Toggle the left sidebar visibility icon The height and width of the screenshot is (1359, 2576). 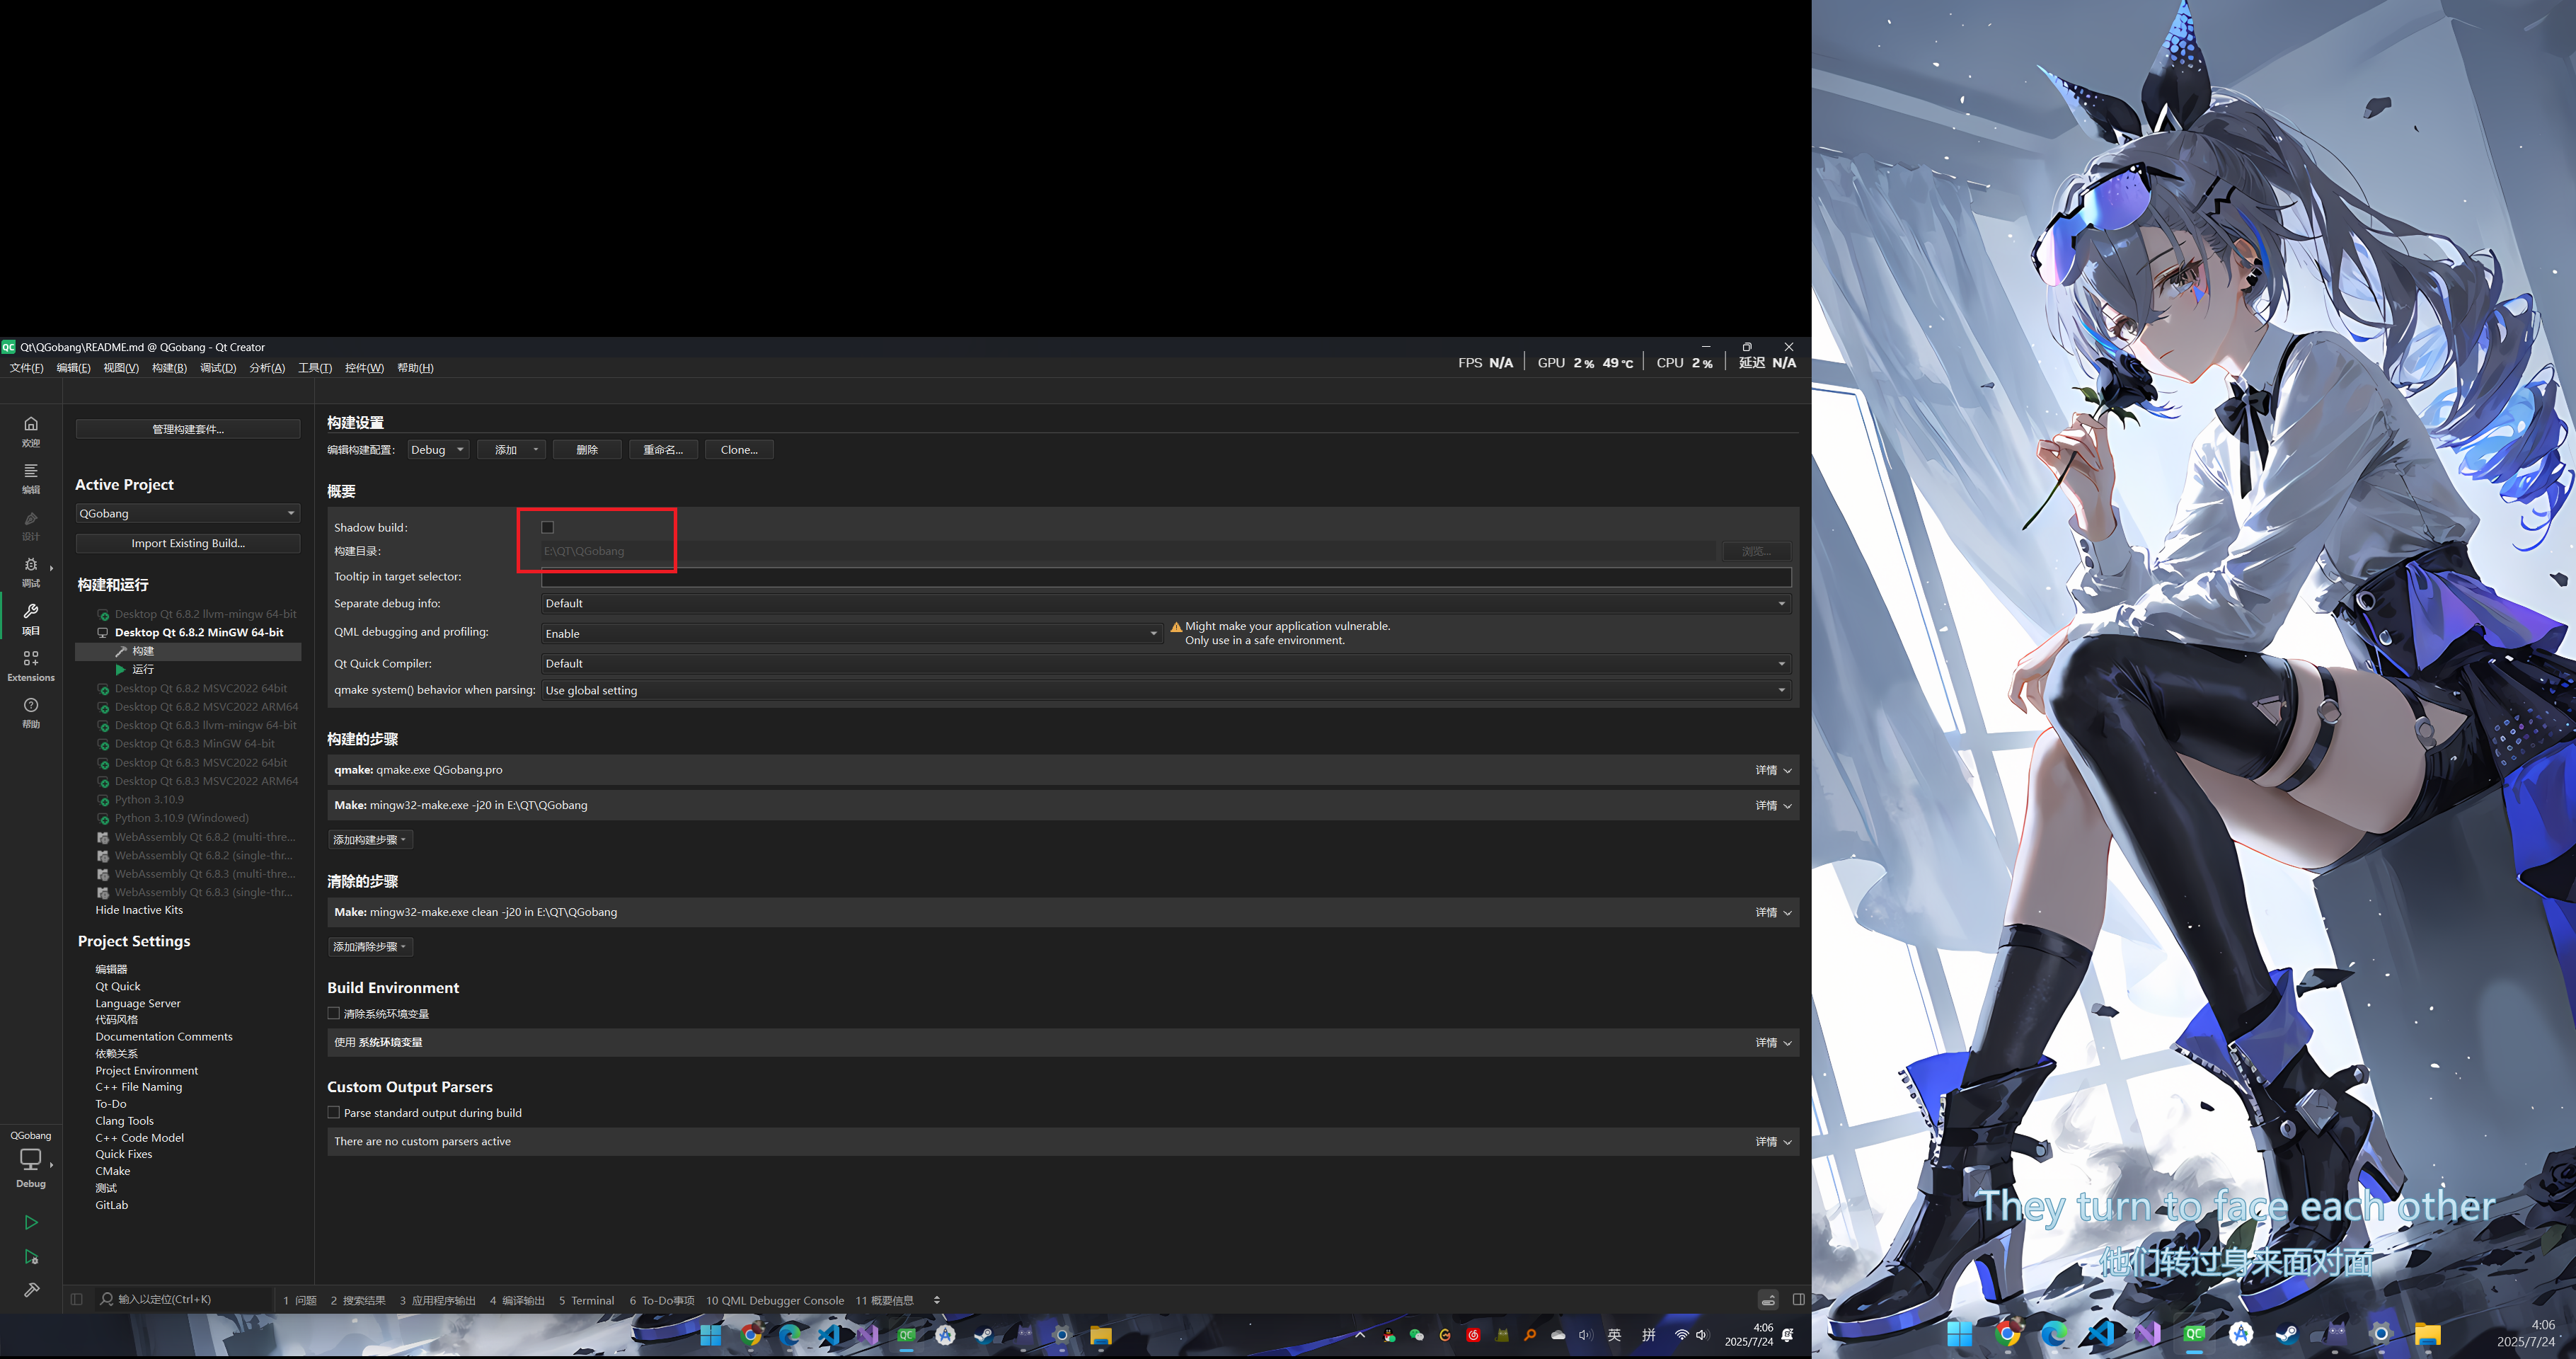[77, 1299]
